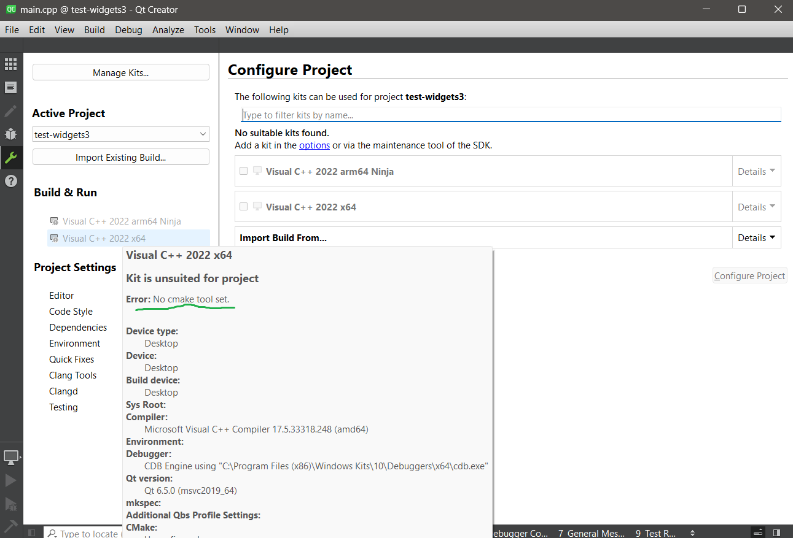Open the Welcome mode grid icon
This screenshot has width=793, height=538.
tap(10, 64)
